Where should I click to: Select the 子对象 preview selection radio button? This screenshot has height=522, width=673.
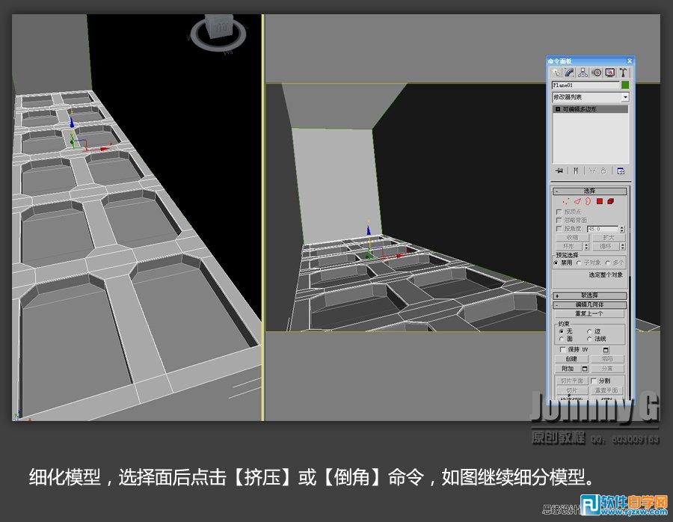[579, 262]
